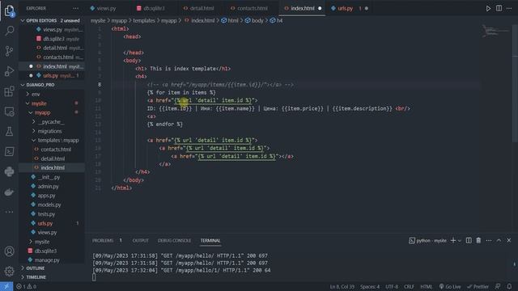Image resolution: width=518 pixels, height=291 pixels.
Task: Click errors and warnings count in status bar
Action: tap(27, 286)
